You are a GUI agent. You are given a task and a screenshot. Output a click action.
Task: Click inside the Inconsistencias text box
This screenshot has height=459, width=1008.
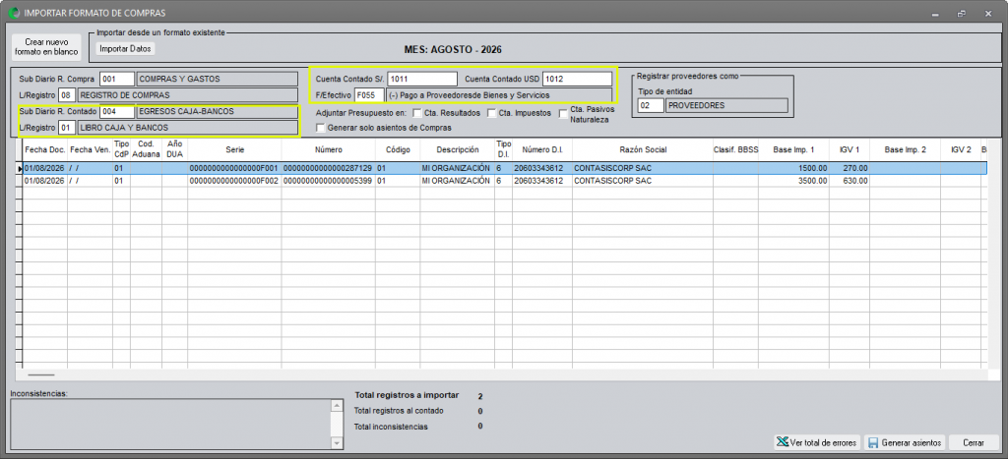click(170, 424)
